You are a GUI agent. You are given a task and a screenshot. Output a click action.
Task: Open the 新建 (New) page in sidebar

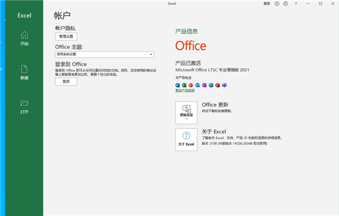click(24, 73)
